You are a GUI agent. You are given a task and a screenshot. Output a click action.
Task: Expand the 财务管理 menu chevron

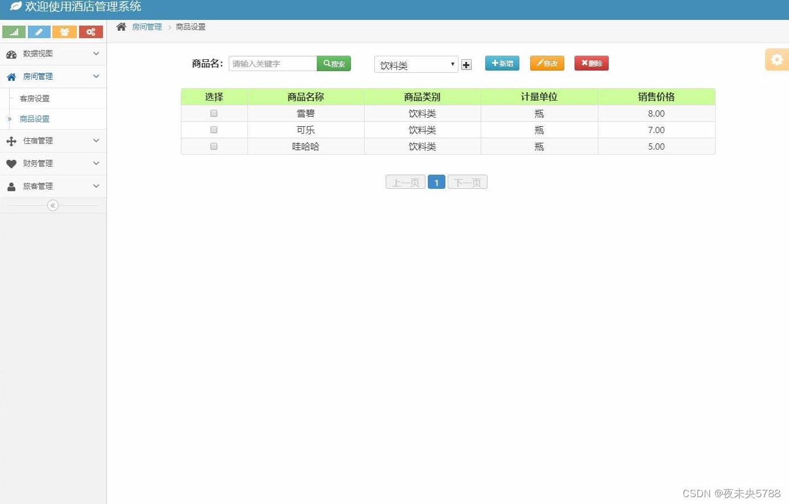click(x=96, y=163)
